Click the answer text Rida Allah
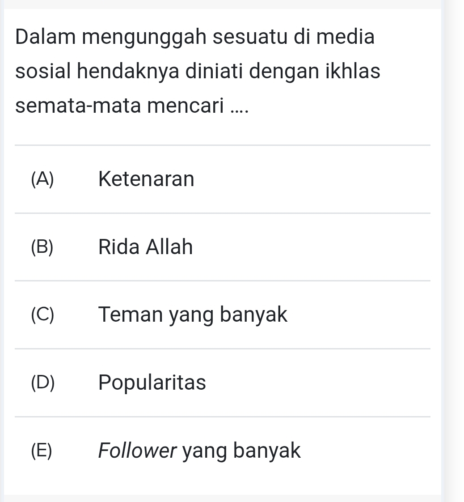 click(145, 247)
